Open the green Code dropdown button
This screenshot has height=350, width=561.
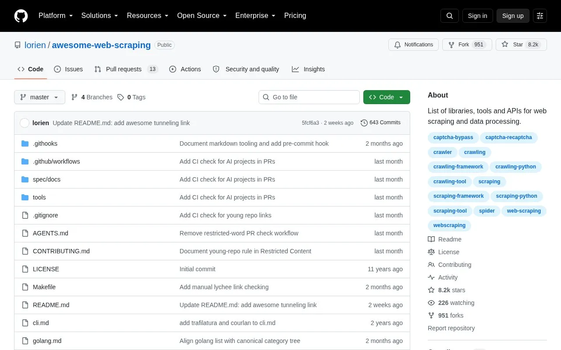[x=387, y=97]
